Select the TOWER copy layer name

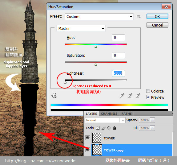pos(114,150)
